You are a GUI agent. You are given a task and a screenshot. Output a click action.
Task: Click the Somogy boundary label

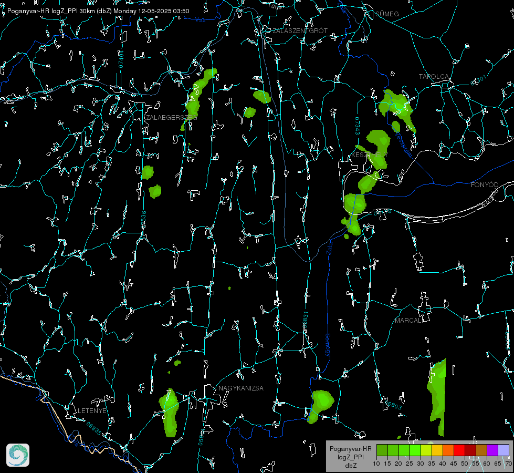(328, 345)
